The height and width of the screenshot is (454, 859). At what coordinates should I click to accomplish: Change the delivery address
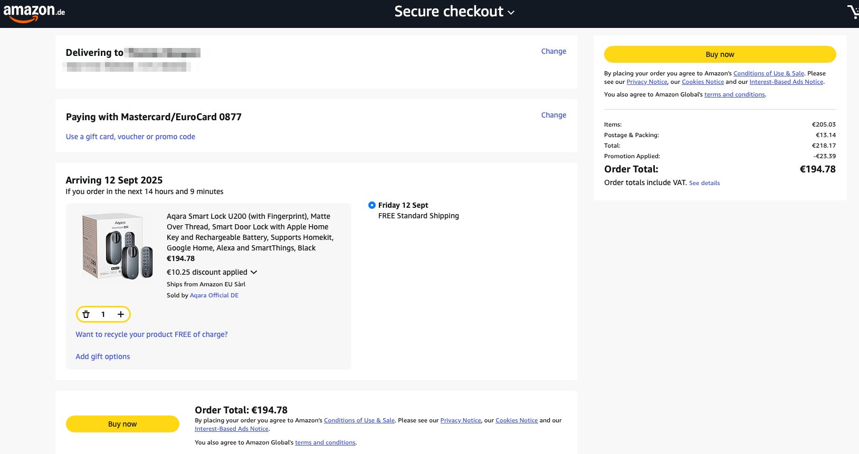553,51
